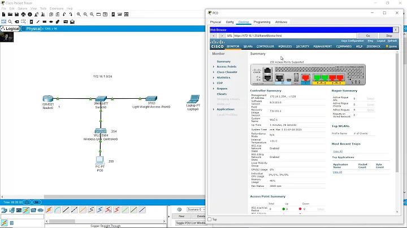
Task: Click the Open file folder icon
Action: coord(10,15)
